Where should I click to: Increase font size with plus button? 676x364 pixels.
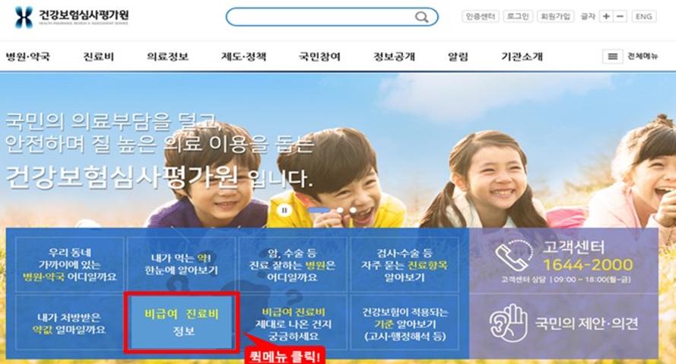pyautogui.click(x=606, y=17)
